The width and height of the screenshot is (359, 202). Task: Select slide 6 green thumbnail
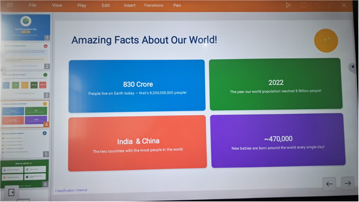25,174
